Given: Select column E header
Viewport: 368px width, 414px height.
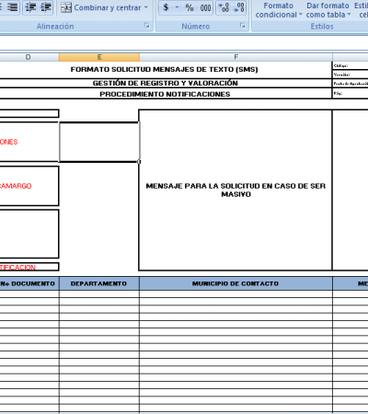Looking at the screenshot, I should tap(99, 57).
